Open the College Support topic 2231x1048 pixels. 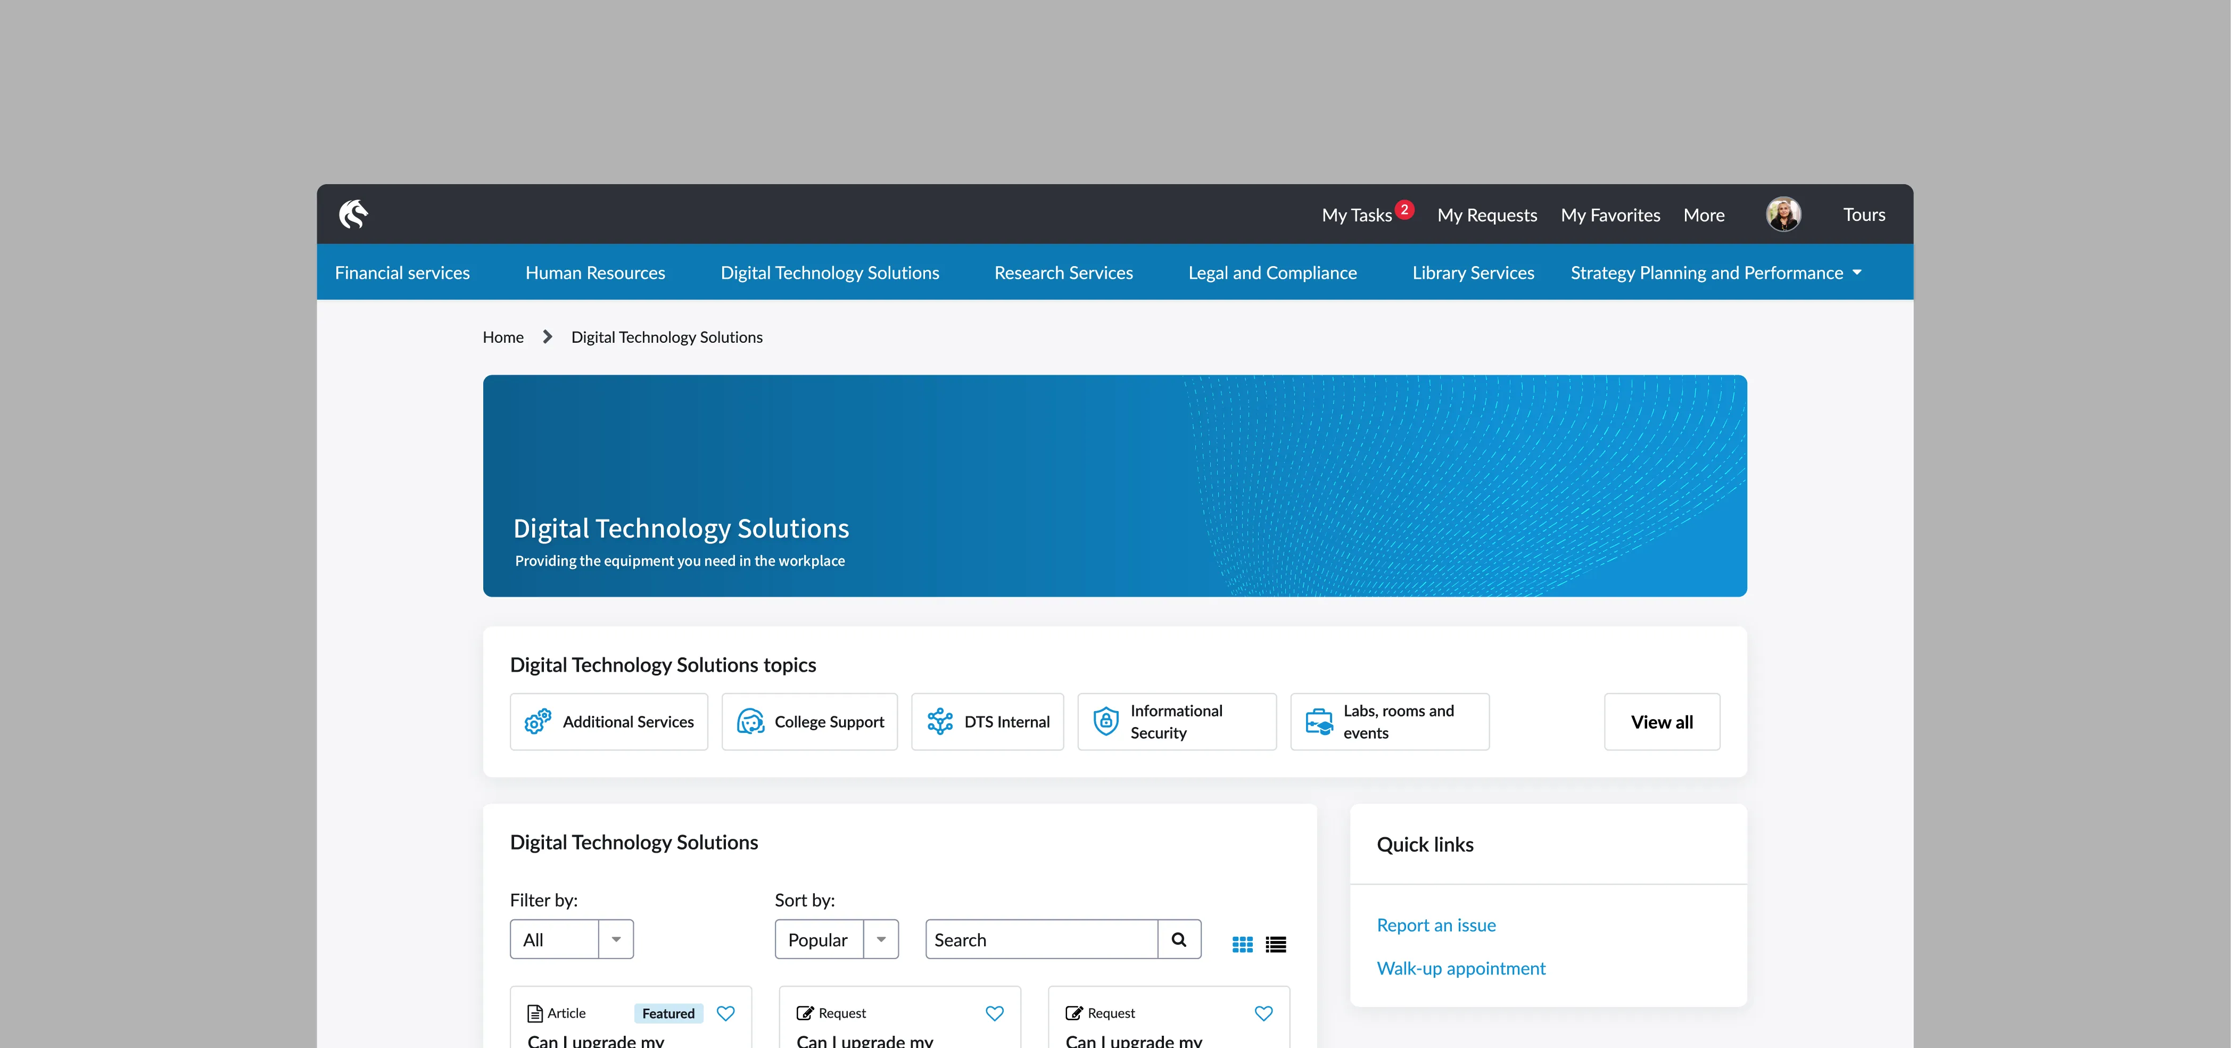coord(810,722)
